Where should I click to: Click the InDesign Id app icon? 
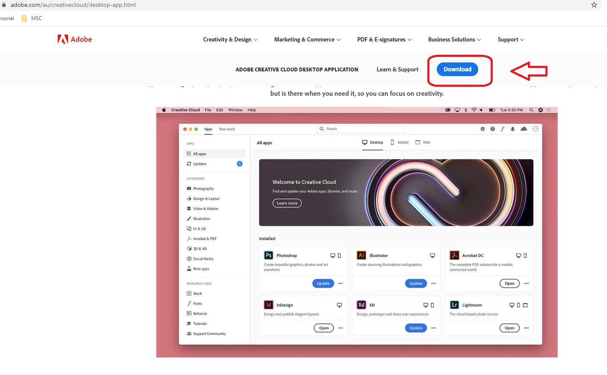[x=269, y=305]
